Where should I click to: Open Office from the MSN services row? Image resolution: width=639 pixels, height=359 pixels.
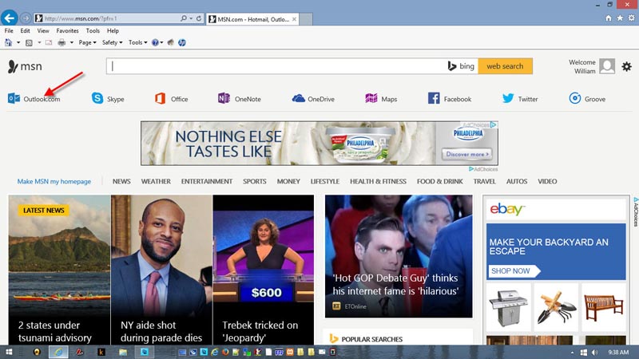tap(171, 98)
